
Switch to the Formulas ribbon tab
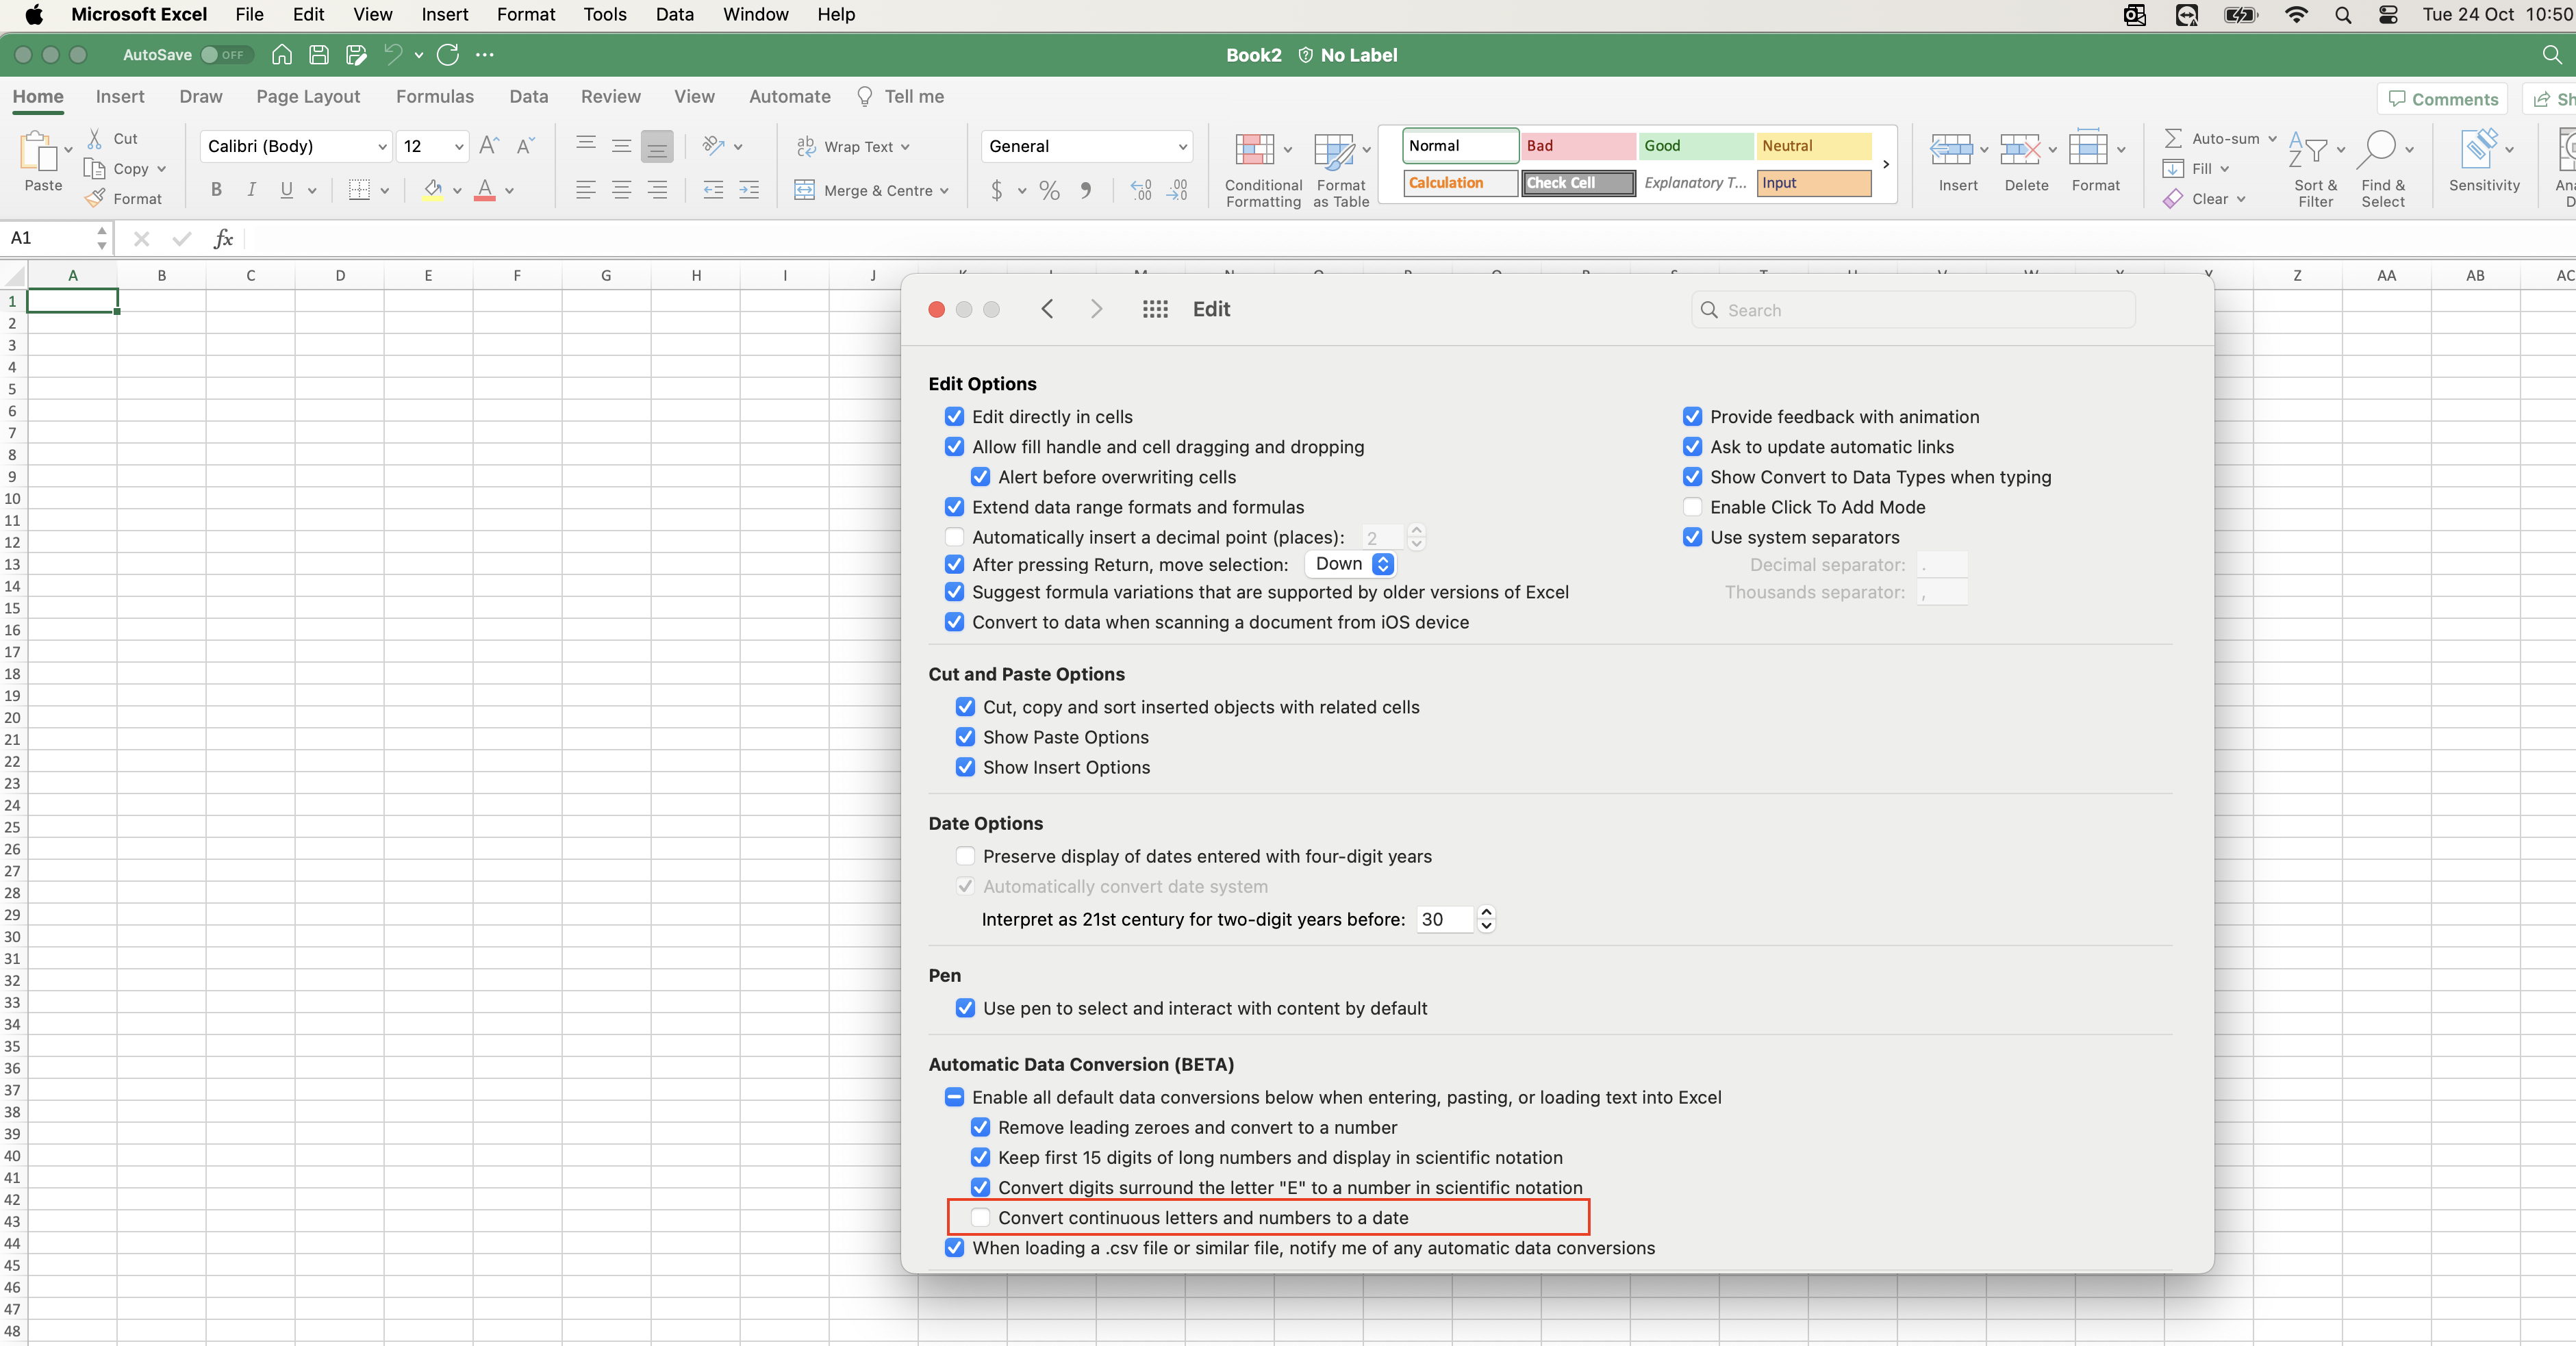(435, 97)
